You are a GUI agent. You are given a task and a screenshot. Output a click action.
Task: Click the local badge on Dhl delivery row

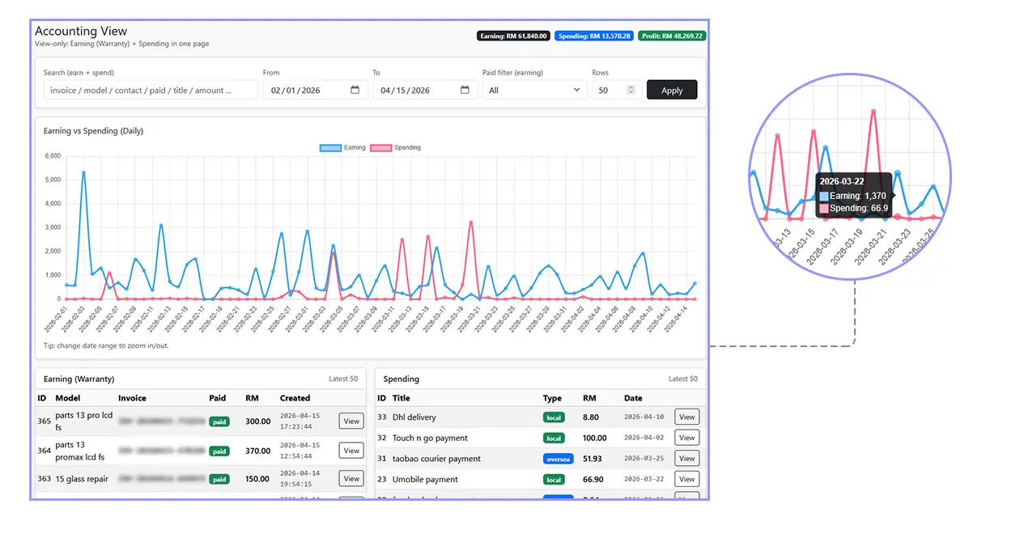(554, 417)
